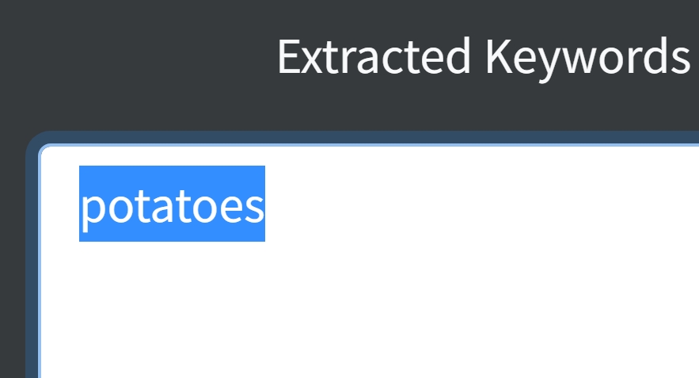Click the first letter p of potatoes

click(90, 208)
